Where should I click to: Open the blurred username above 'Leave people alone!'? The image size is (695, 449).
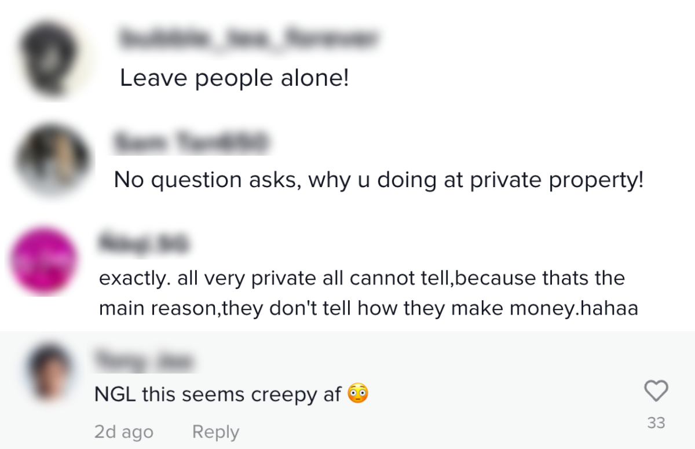click(249, 39)
